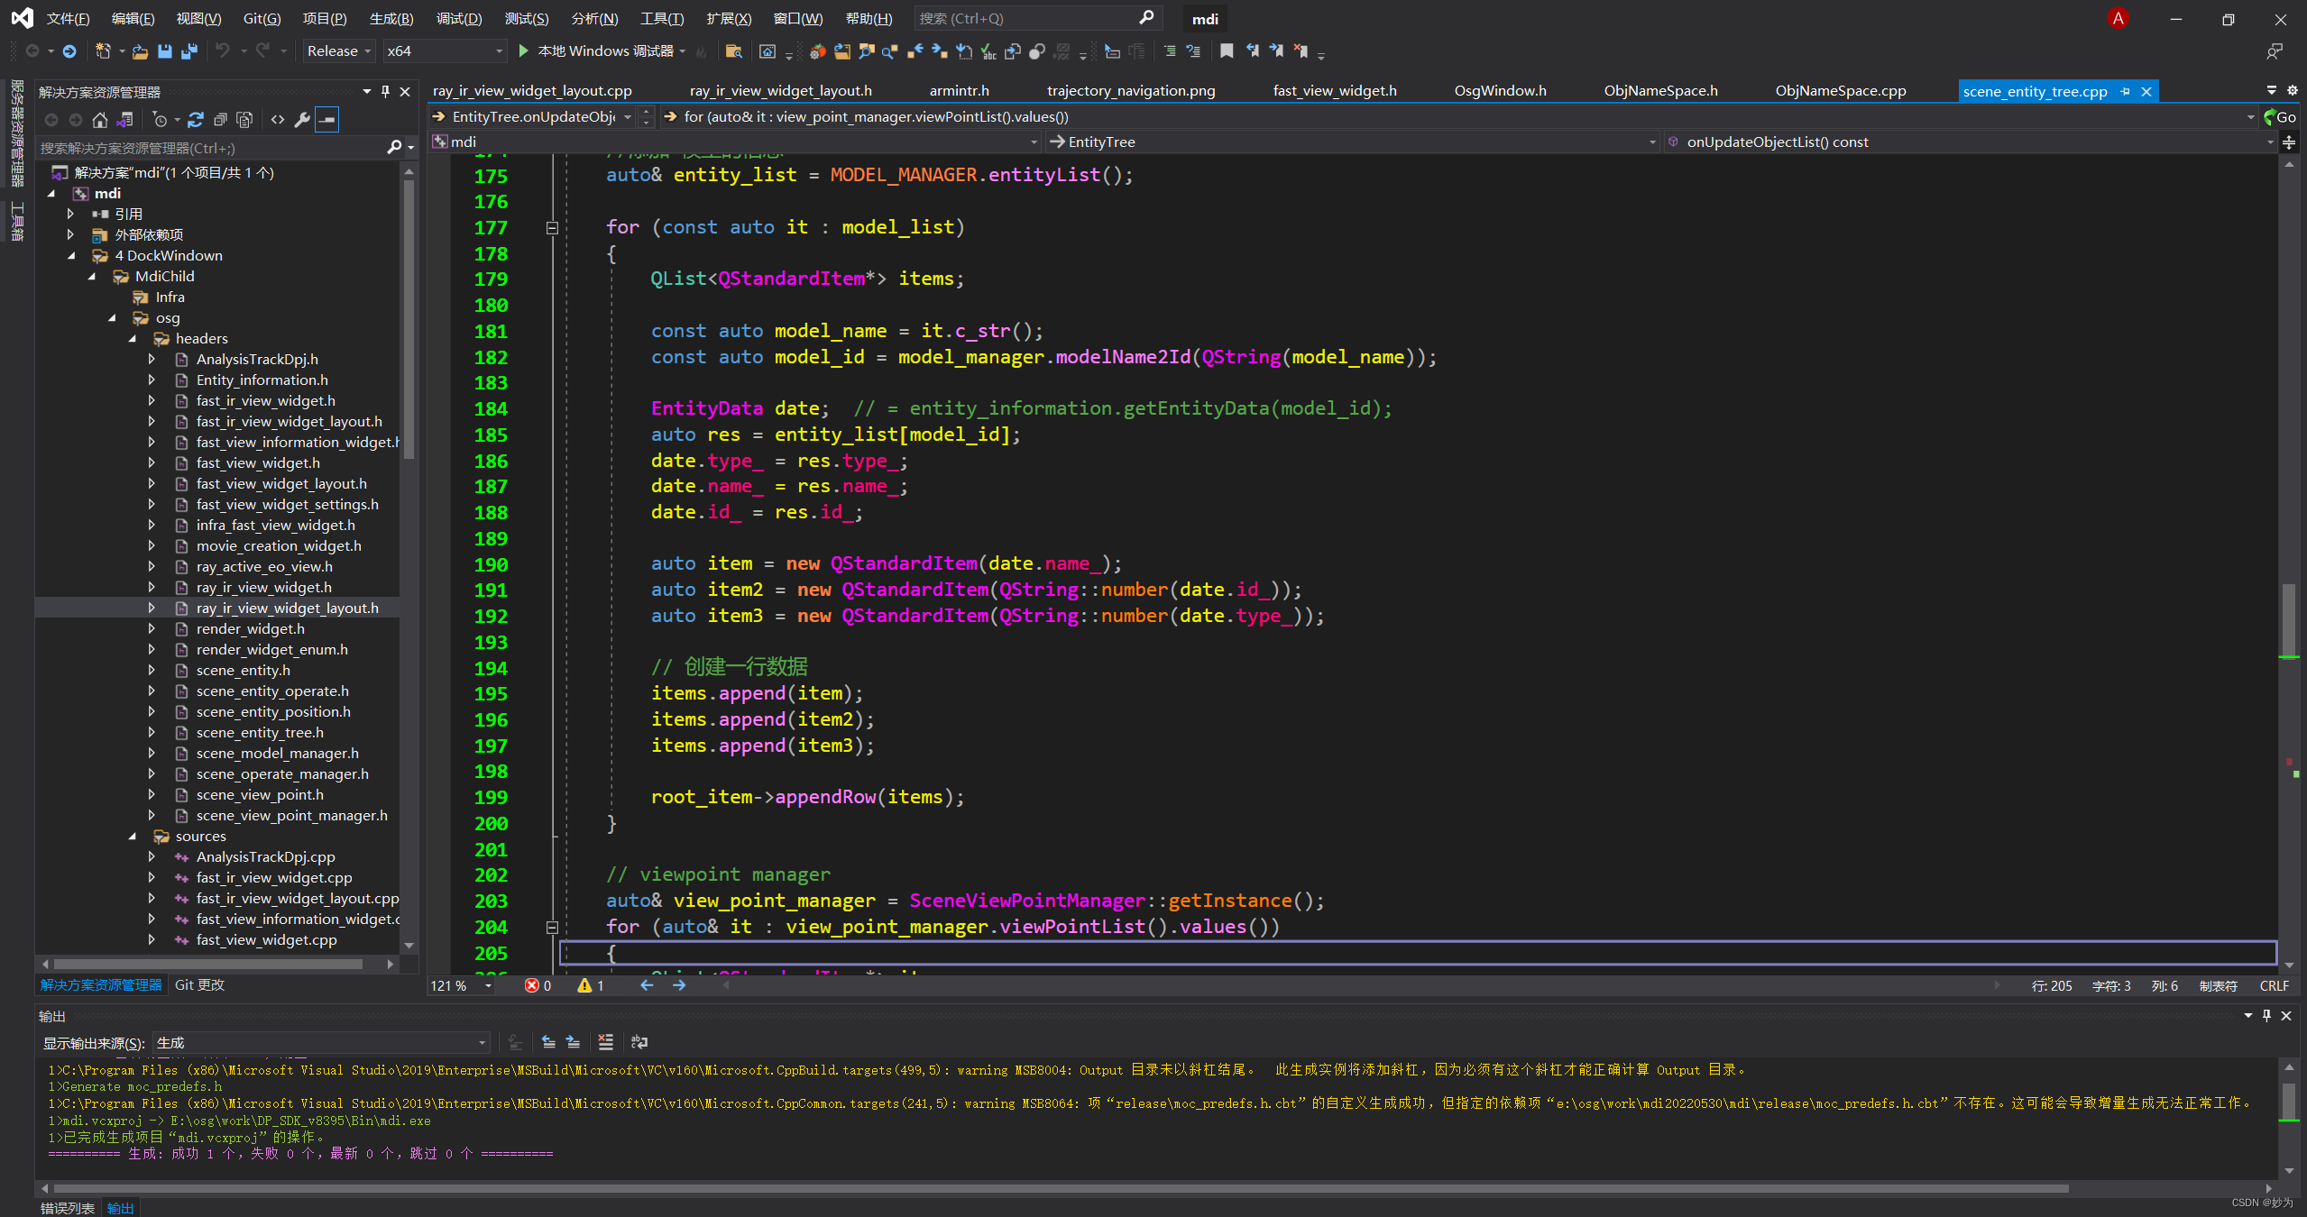Sync with active document using refresh arrows icon
Screen dimensions: 2307x1217
coord(196,119)
